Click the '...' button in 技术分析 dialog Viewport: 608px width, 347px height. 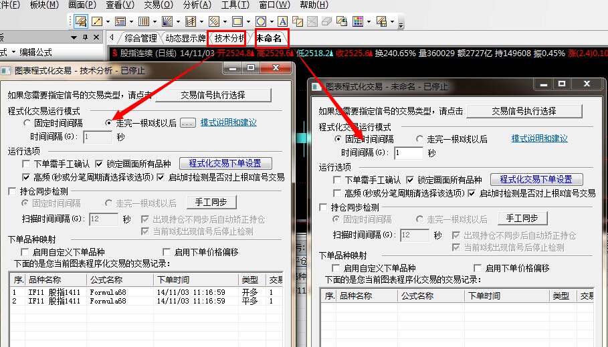pos(188,123)
